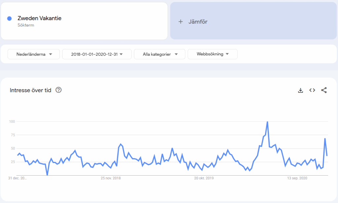Click the 20 okt. 2019 axis label
This screenshot has width=338, height=203.
coord(204,178)
